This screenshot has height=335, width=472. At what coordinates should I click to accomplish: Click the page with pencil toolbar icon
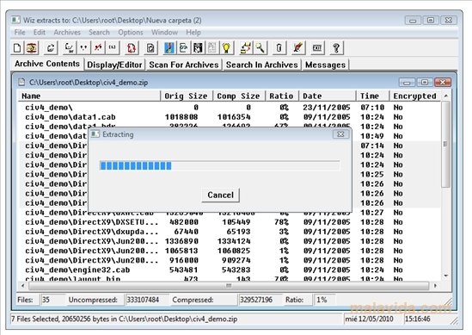coord(183,48)
